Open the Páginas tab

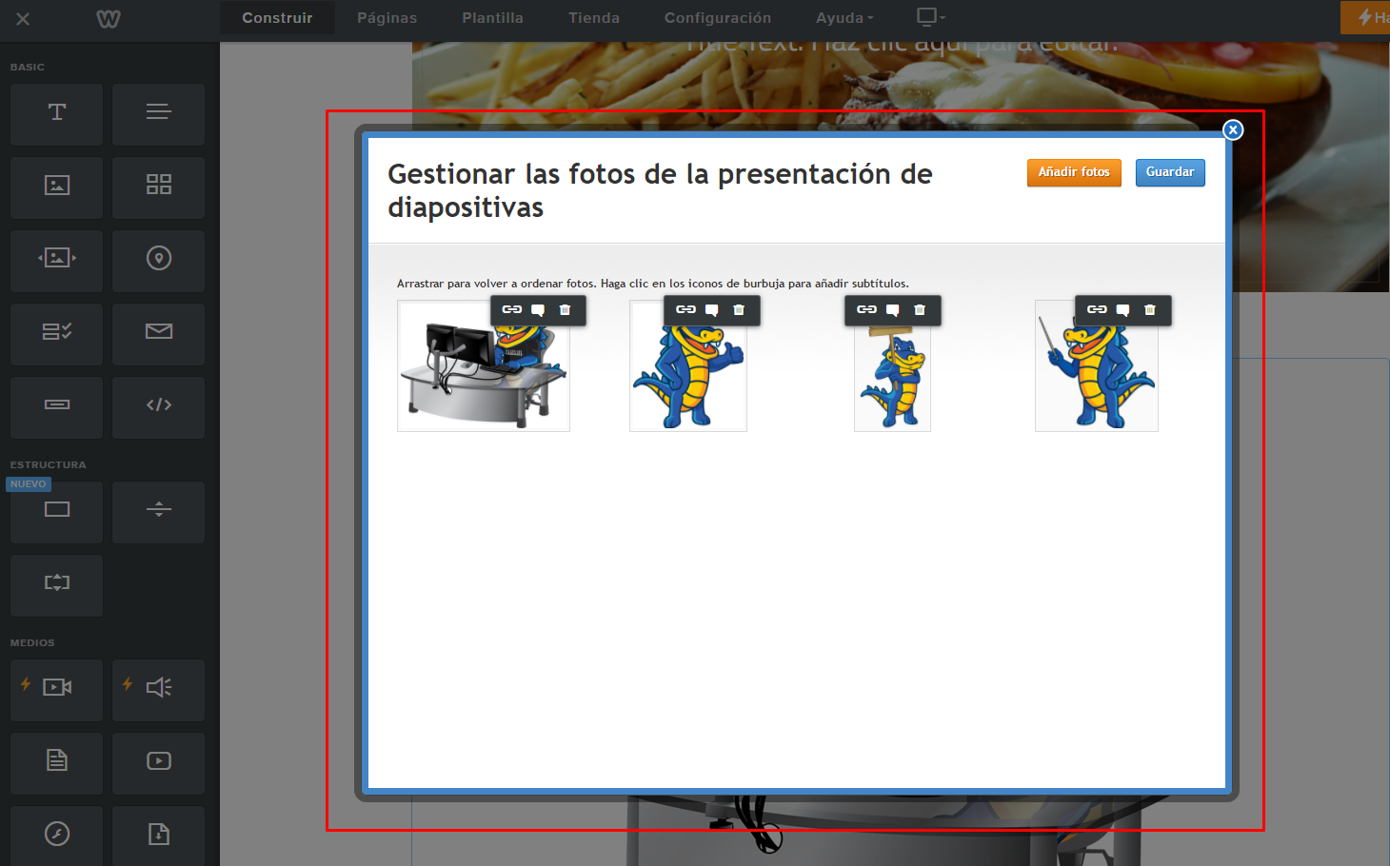(x=387, y=18)
